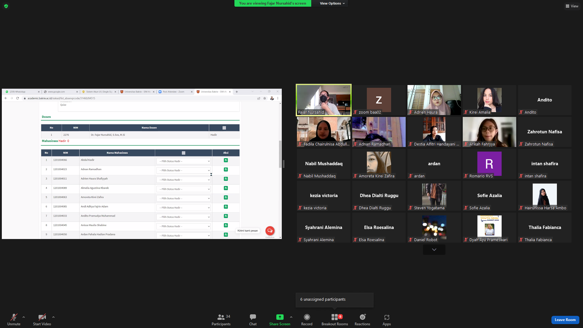Open the browser three-dot menu

click(x=278, y=98)
